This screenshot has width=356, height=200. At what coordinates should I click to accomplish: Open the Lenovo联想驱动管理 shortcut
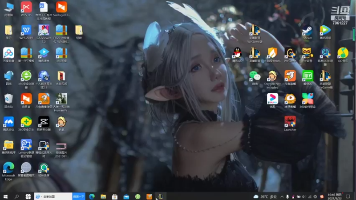click(26, 148)
